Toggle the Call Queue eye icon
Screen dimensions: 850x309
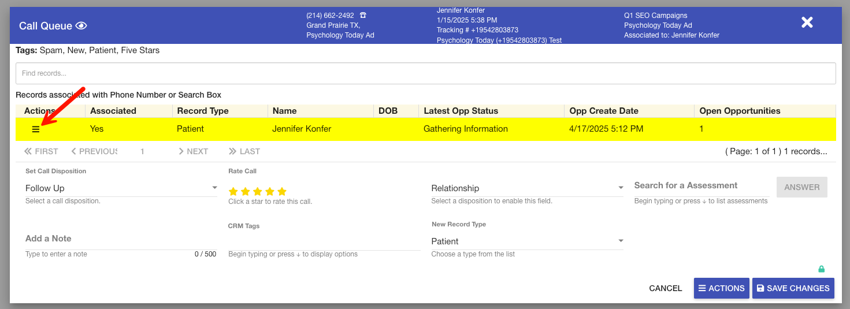click(x=81, y=26)
